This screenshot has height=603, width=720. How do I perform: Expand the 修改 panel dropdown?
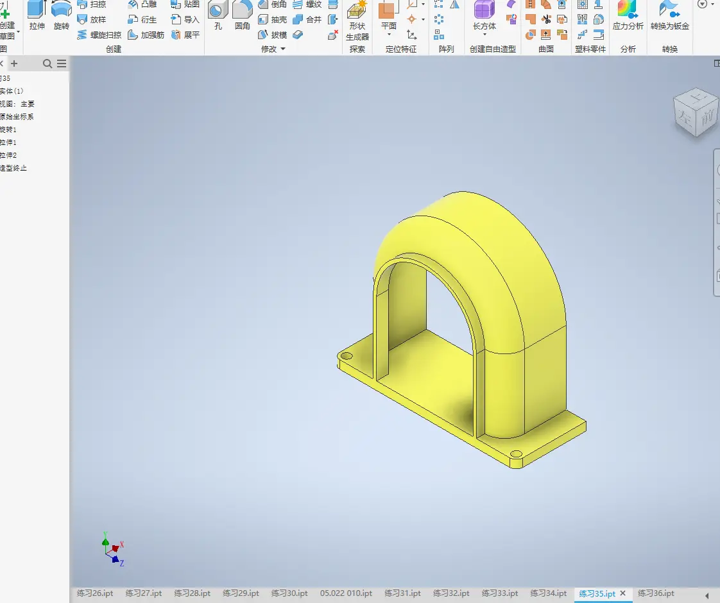tap(283, 49)
